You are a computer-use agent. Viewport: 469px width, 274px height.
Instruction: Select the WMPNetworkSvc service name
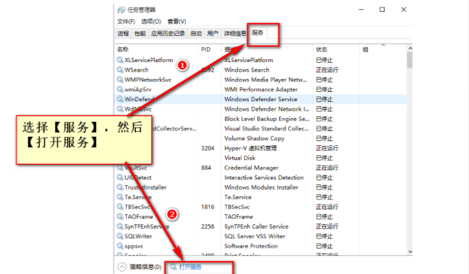(148, 80)
